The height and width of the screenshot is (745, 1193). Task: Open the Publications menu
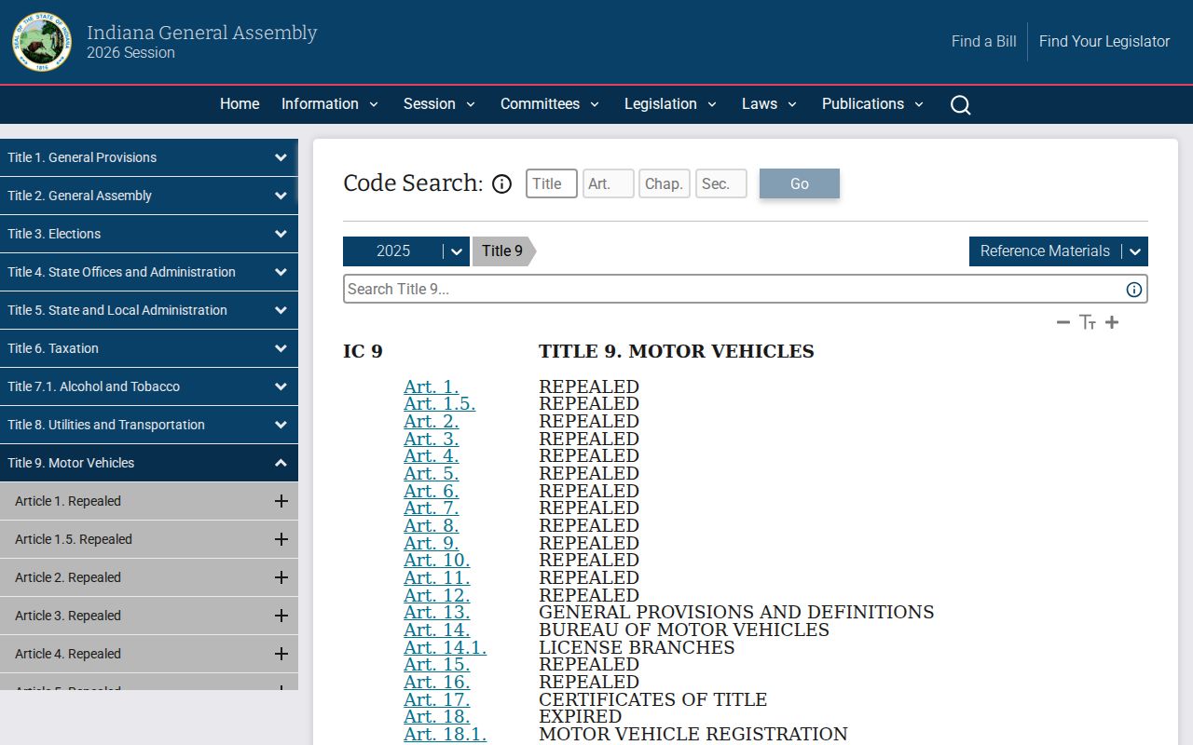pos(872,104)
